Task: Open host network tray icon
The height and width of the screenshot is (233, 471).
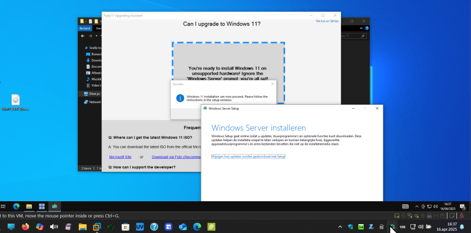Action: [413, 227]
